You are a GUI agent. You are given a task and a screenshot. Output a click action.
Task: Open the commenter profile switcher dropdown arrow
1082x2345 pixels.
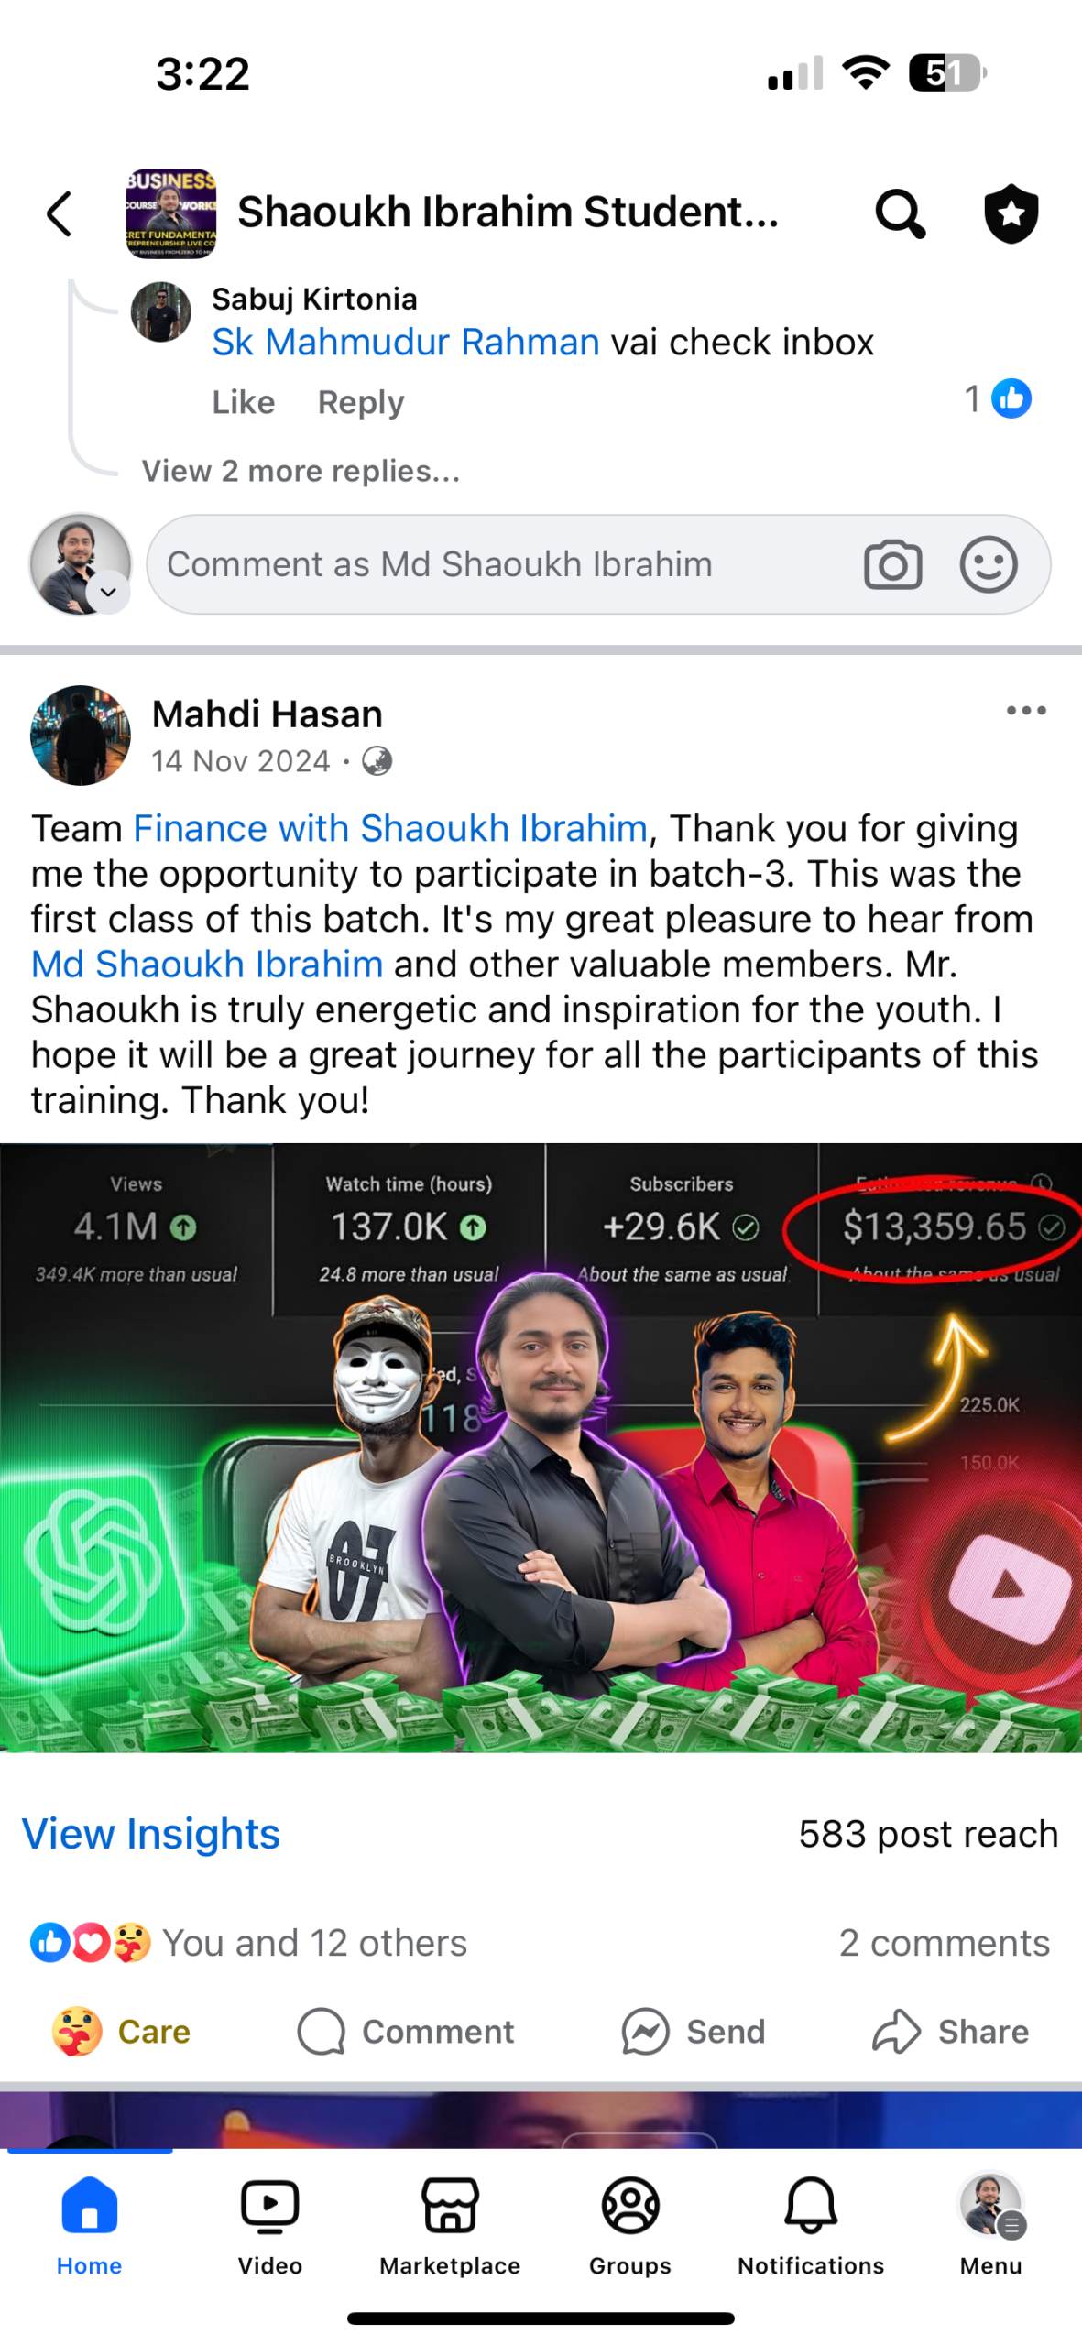[108, 592]
